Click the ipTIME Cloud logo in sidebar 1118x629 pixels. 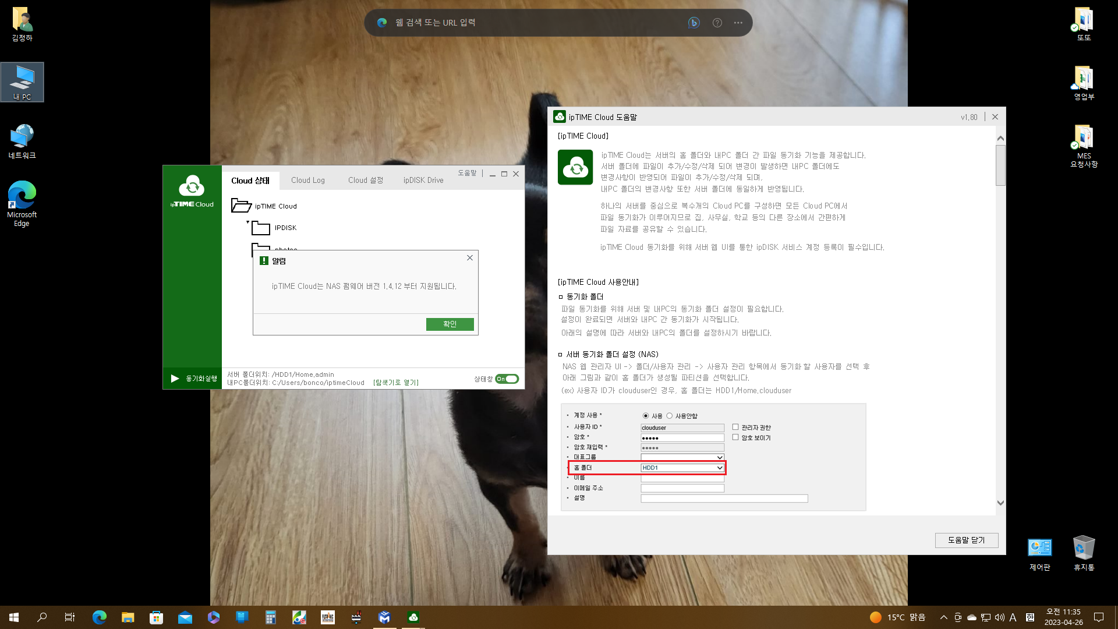192,191
